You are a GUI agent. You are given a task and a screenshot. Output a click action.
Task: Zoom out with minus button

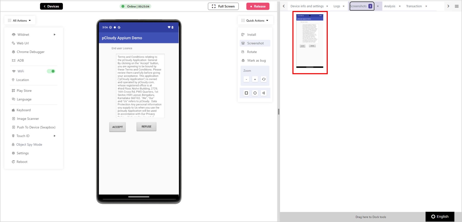(x=246, y=79)
